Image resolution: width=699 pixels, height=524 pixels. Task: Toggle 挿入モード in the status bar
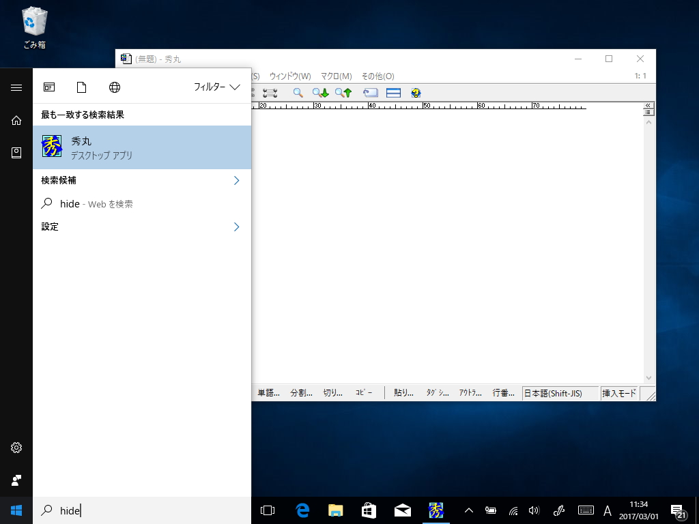pos(618,393)
